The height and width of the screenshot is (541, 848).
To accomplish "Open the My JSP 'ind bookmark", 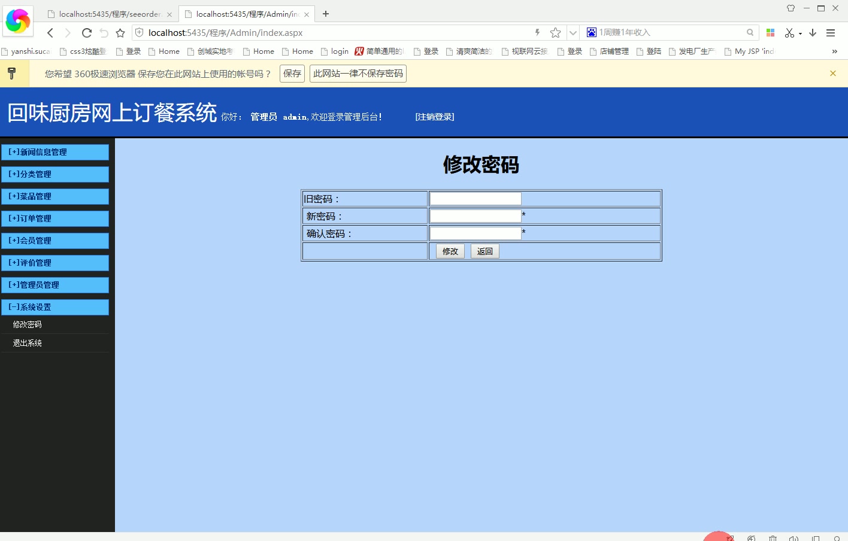I will click(749, 51).
